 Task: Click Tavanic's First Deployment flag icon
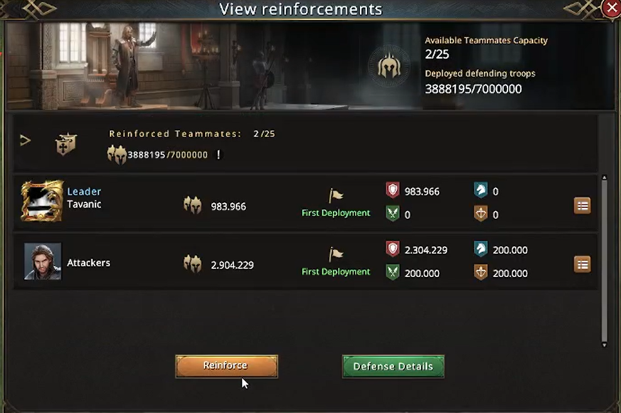point(336,196)
